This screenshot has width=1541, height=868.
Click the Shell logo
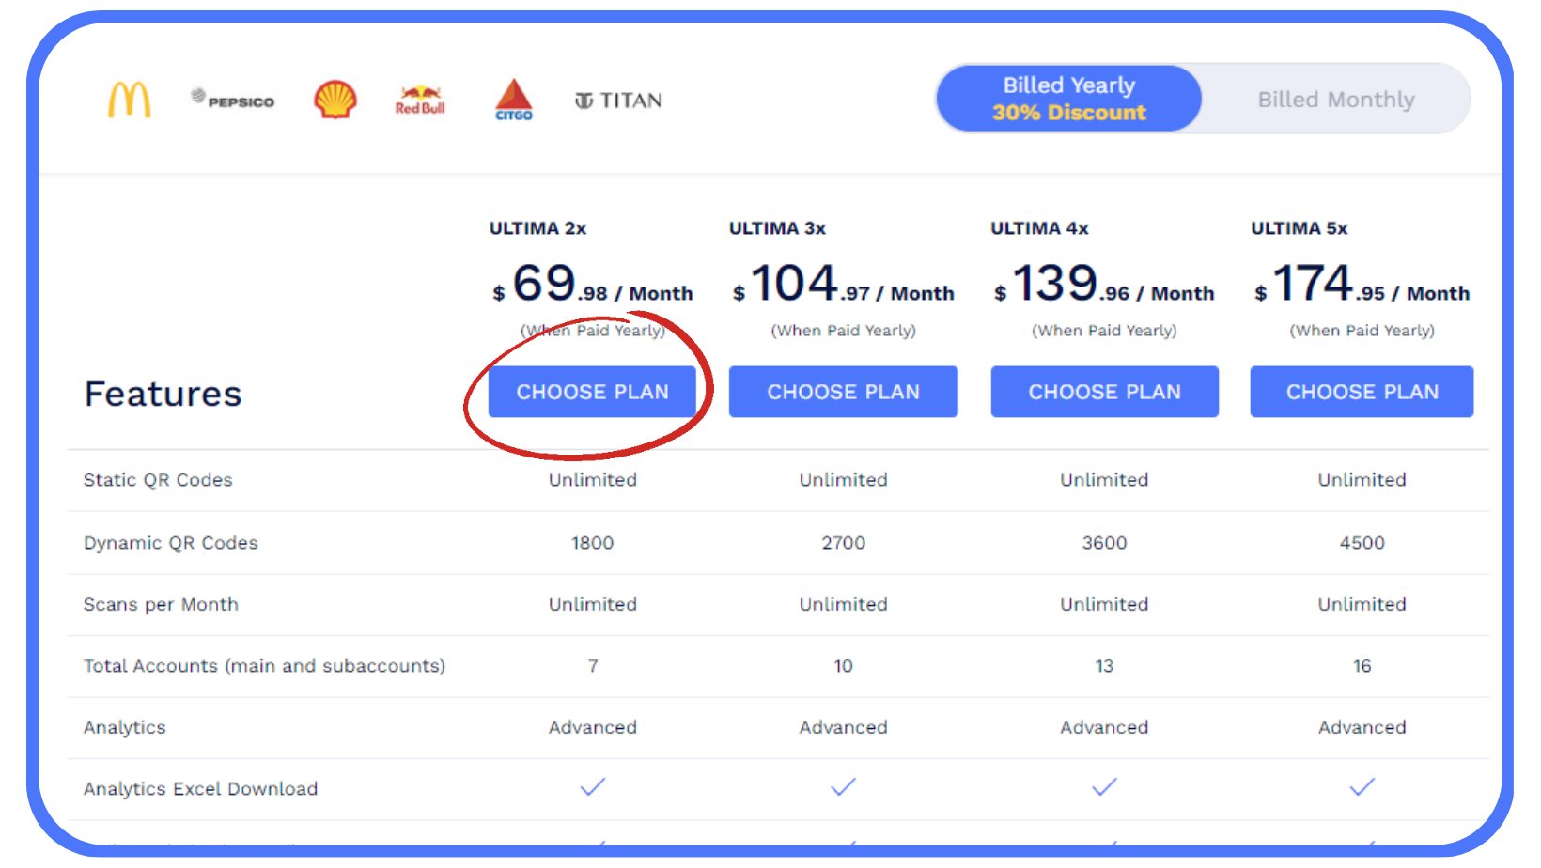pos(335,100)
